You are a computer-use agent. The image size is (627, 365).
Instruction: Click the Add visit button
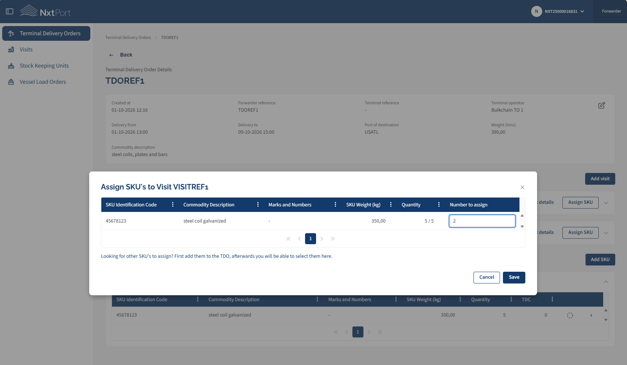pyautogui.click(x=600, y=179)
